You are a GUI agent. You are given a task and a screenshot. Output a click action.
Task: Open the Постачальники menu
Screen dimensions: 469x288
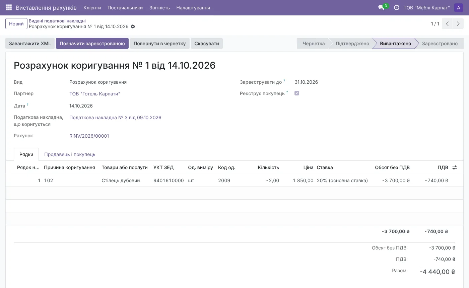(125, 8)
